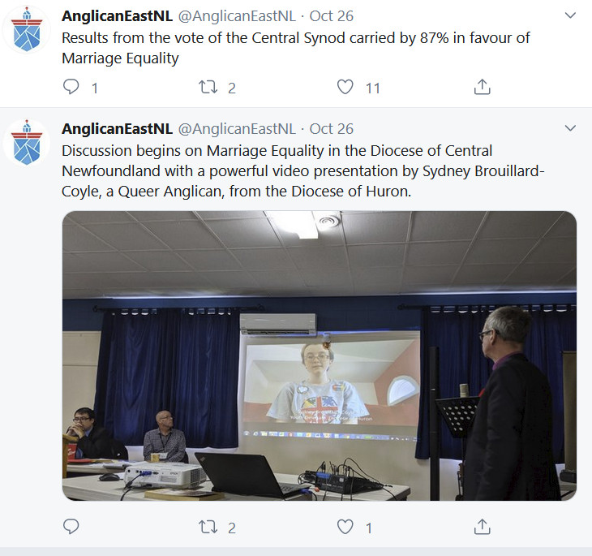Expand the first tweet's options chevron

(570, 15)
